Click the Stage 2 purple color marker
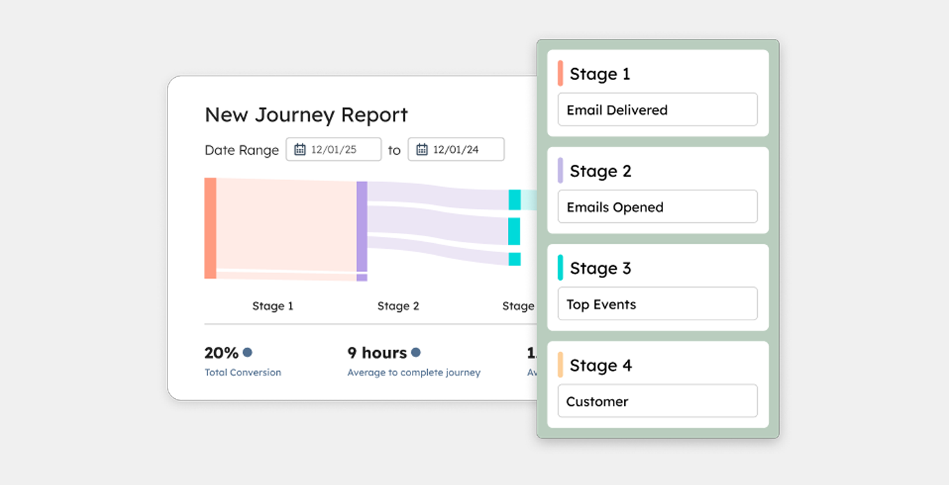 [x=560, y=171]
